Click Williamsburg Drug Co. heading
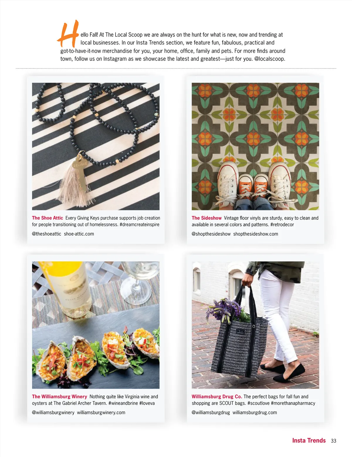Screen dimensions: 352x457 click(x=217, y=397)
